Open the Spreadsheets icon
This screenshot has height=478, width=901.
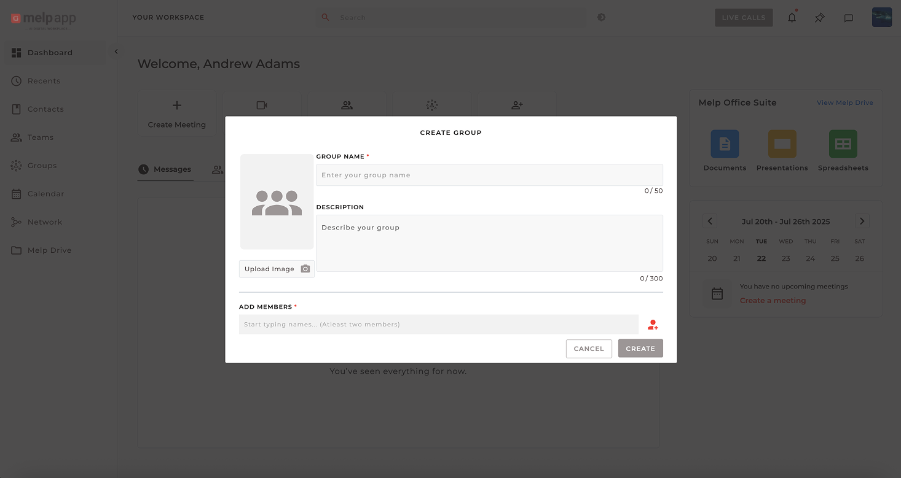tap(843, 144)
